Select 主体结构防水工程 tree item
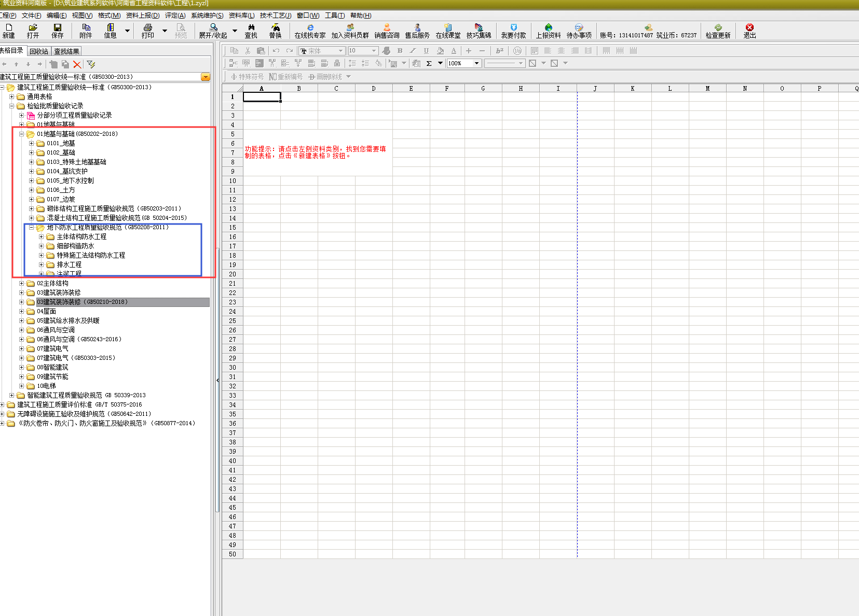Screen dimensions: 859x616 (81, 236)
